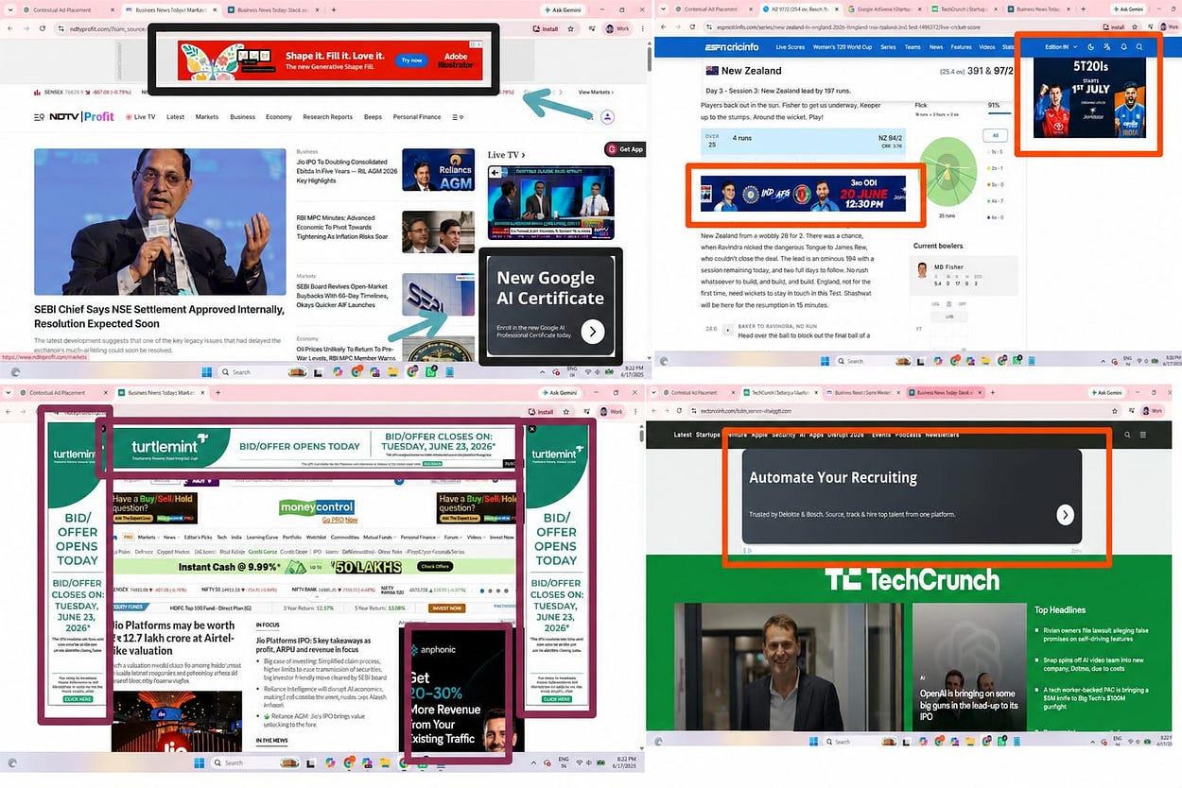Click the ESPNcricinfo language translate icon

pyautogui.click(x=1107, y=46)
